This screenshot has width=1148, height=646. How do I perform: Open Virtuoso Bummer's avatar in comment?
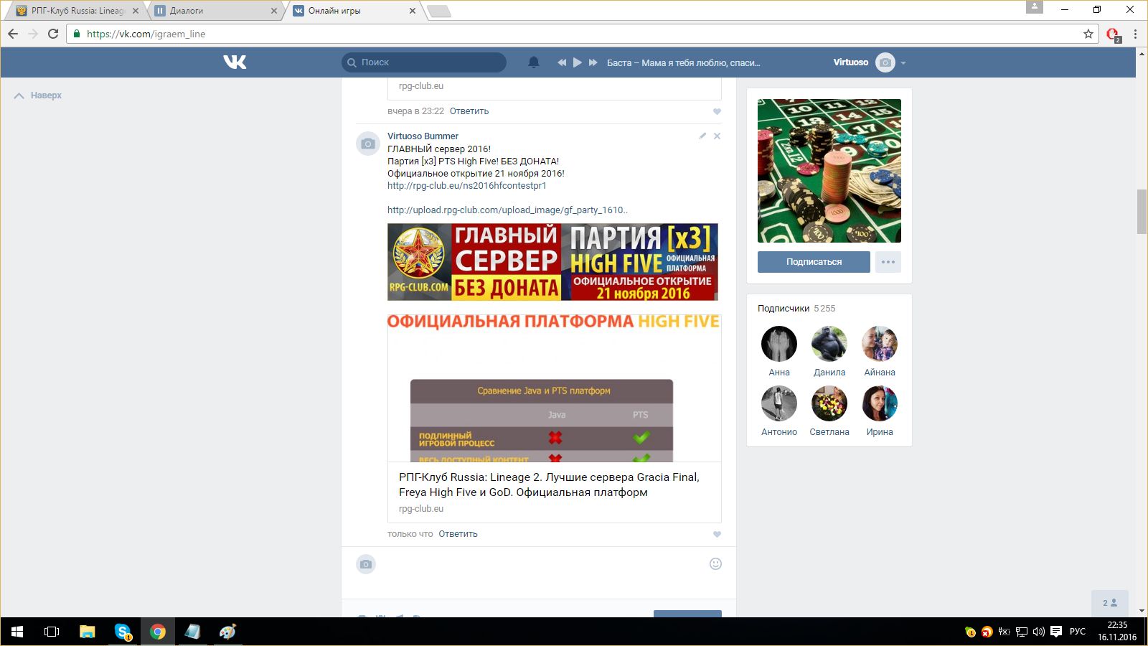click(x=368, y=144)
